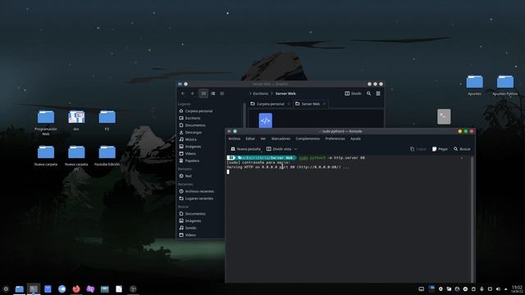Image resolution: width=525 pixels, height=295 pixels.
Task: Launch Firefox from taskbar
Action: click(x=76, y=289)
